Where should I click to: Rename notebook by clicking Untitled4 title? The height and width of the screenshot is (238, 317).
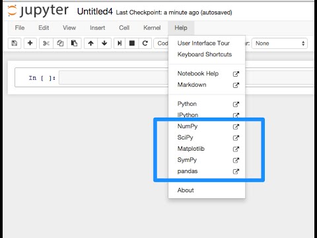pyautogui.click(x=95, y=11)
